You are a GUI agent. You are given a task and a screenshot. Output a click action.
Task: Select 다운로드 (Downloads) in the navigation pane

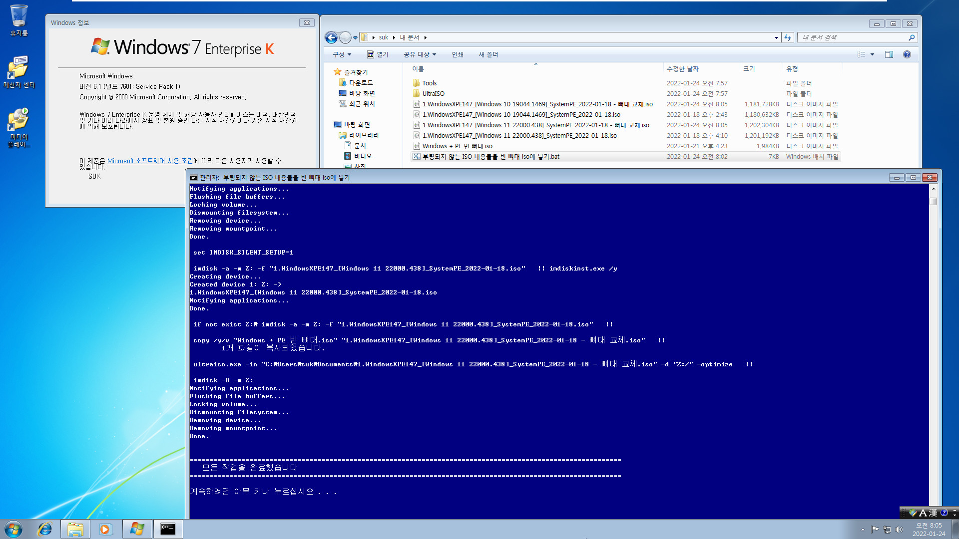(x=356, y=83)
